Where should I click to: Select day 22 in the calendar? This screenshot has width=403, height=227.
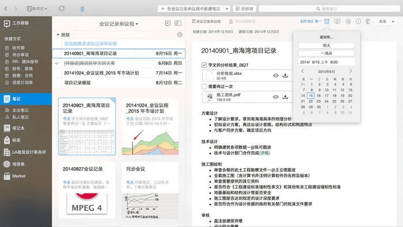click(x=311, y=101)
